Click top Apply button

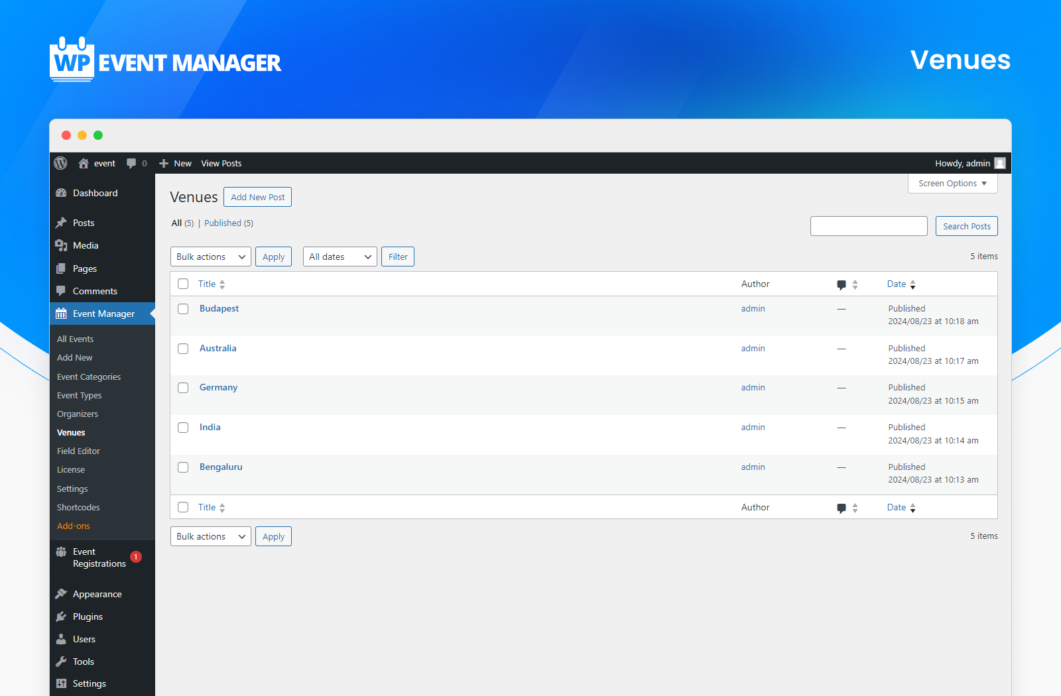tap(273, 257)
